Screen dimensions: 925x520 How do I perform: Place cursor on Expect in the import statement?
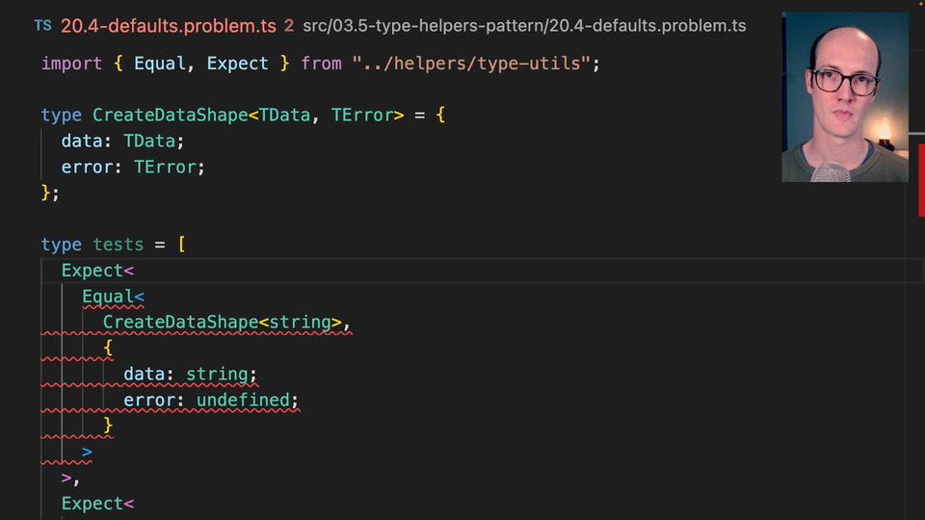tap(237, 64)
